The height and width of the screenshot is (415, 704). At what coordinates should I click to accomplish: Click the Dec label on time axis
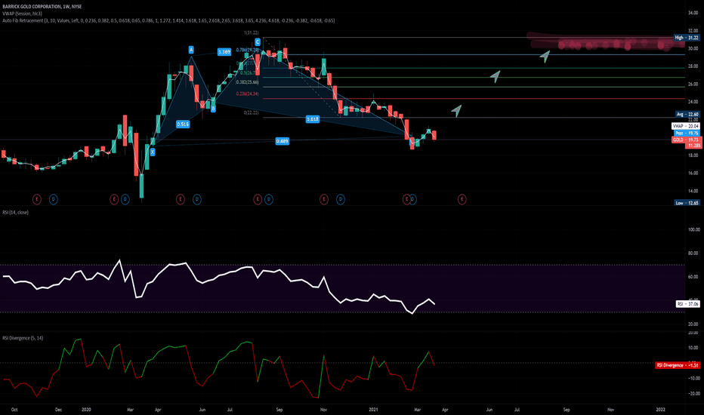pos(58,409)
